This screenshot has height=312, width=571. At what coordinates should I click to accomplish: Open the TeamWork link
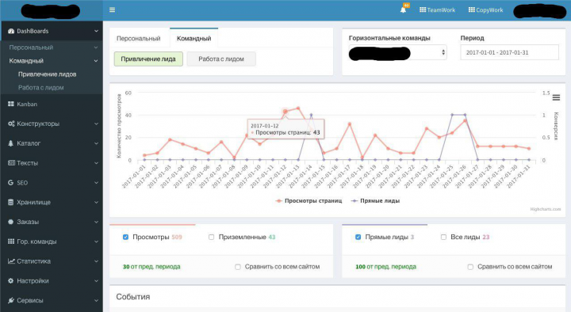(437, 10)
